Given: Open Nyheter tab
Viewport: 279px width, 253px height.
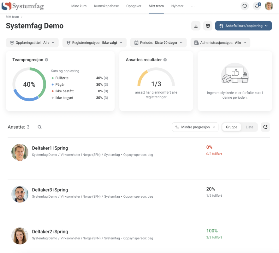Looking at the screenshot, I should pyautogui.click(x=177, y=6).
